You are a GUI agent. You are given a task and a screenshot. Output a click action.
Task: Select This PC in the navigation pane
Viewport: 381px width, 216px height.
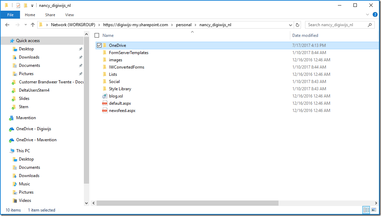click(x=23, y=151)
